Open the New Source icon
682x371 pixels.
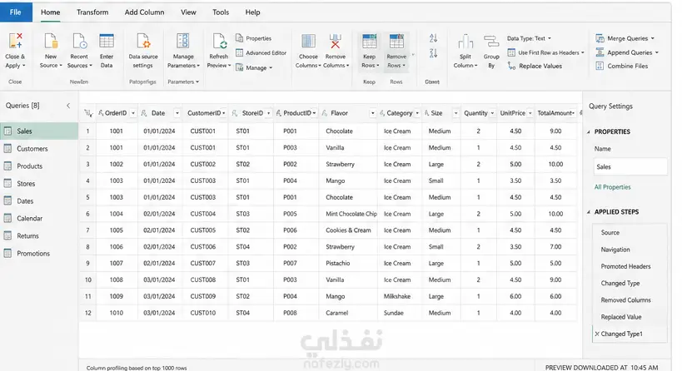click(x=51, y=42)
